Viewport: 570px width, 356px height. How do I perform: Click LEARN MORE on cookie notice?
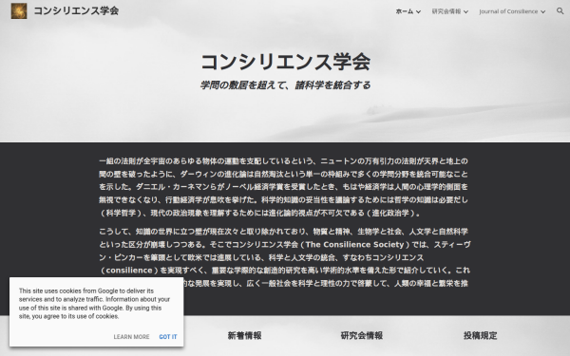131,337
